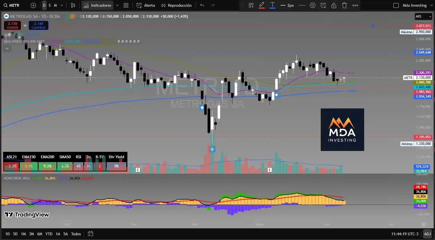Screen dimensions: 435x240
Task: Grab the drawing toolbar drag handle
Action: 243,5
